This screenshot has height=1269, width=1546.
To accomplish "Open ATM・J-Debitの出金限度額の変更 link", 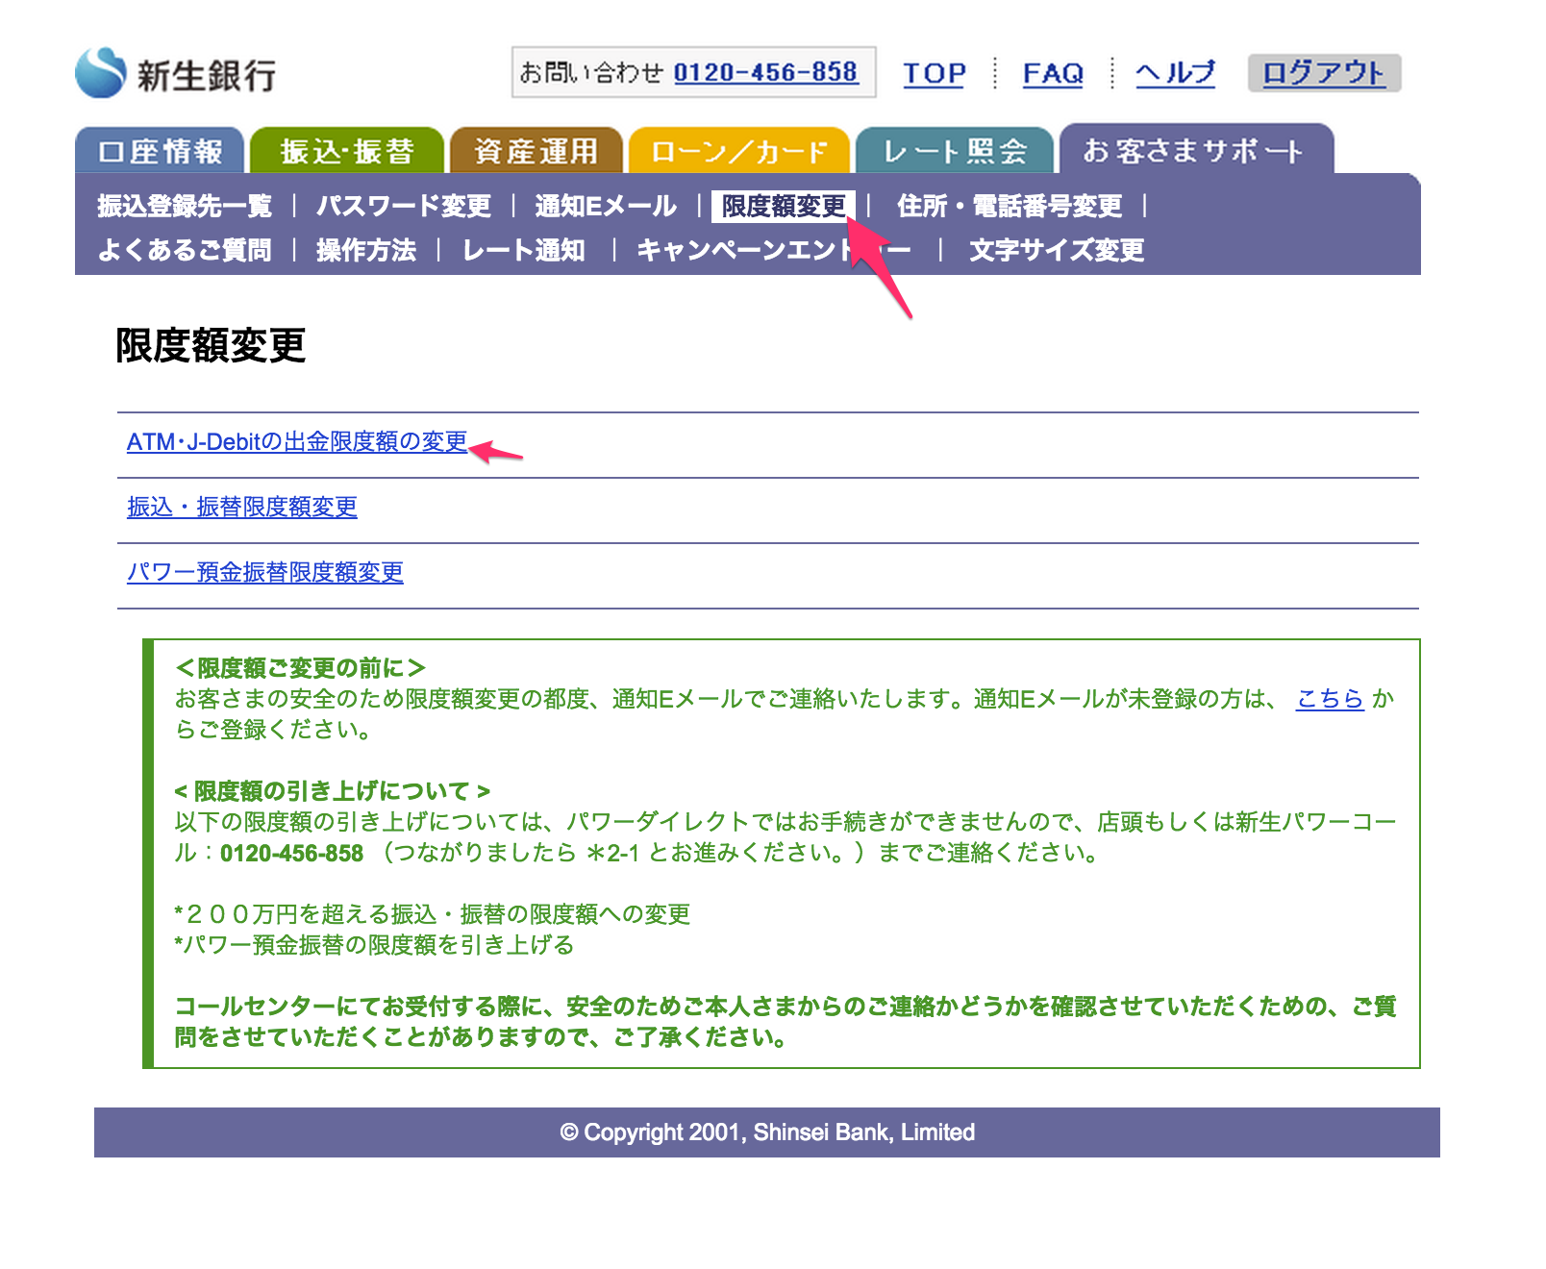I will pyautogui.click(x=297, y=441).
